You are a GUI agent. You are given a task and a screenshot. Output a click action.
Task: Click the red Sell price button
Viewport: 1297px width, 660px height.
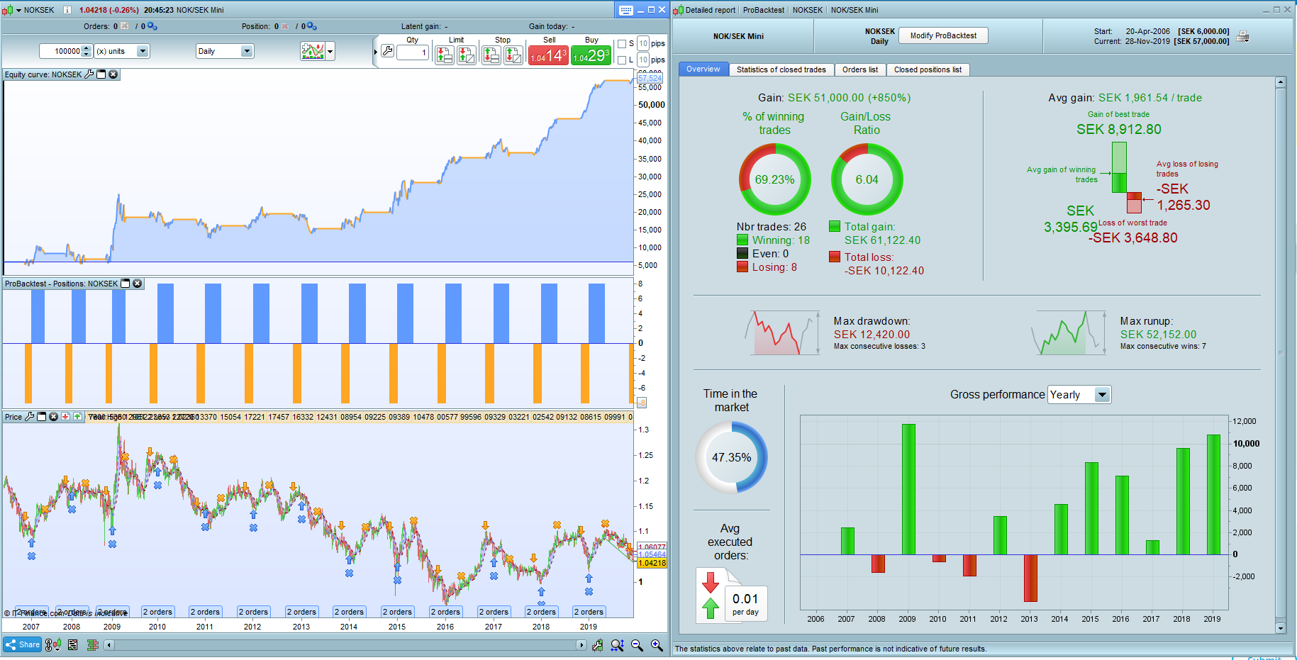click(548, 55)
